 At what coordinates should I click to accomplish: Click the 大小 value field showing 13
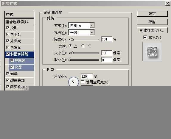[107, 53]
